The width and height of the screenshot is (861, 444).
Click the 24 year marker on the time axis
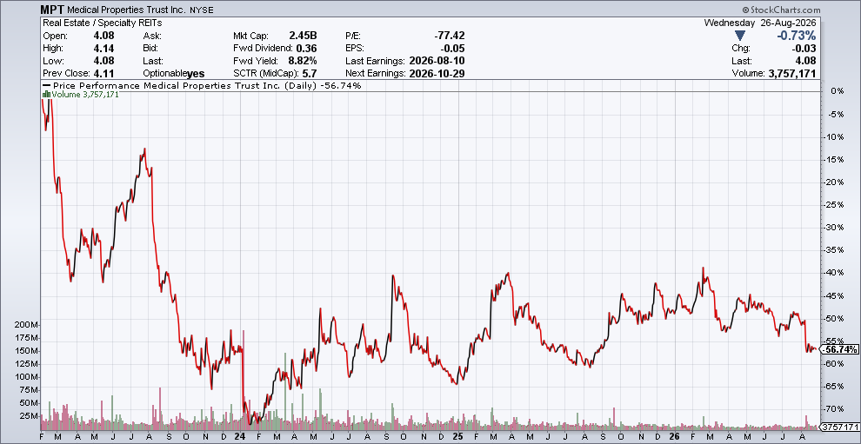point(241,437)
